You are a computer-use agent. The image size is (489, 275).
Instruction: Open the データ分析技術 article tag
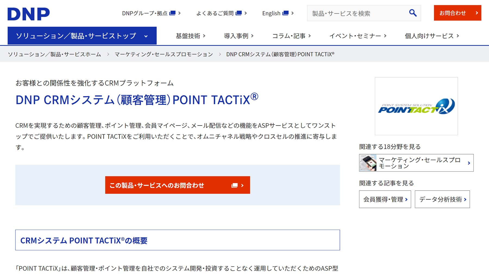click(442, 199)
